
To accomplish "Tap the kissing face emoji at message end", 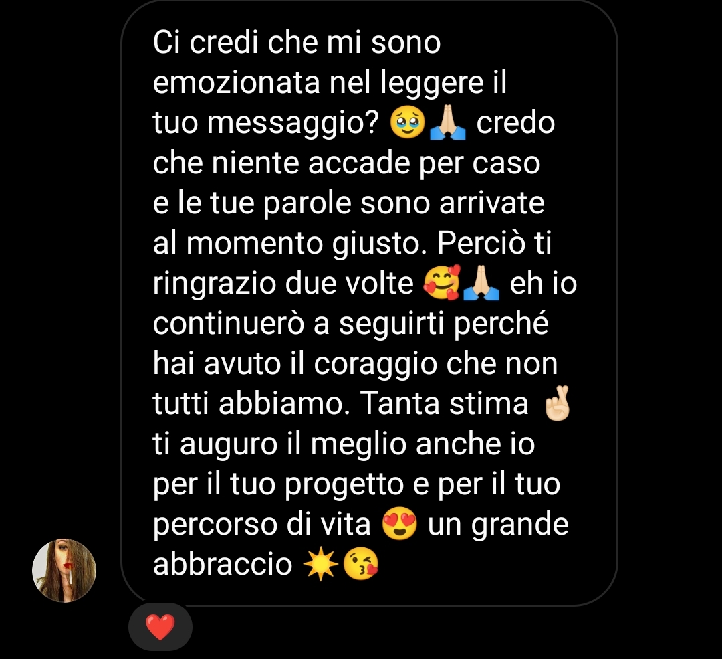I will (x=361, y=564).
